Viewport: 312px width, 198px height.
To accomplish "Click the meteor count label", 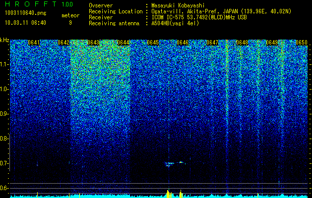I will tap(70, 15).
